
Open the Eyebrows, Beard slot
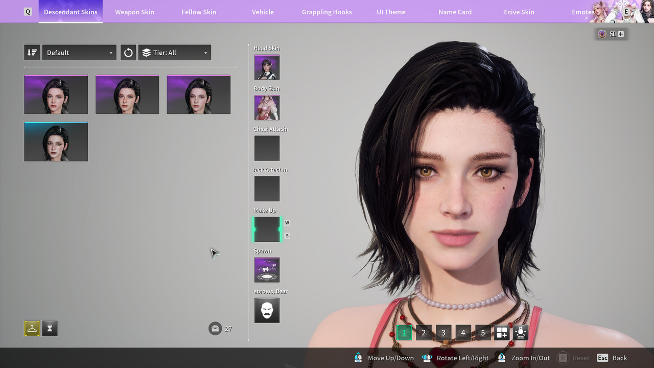point(267,310)
